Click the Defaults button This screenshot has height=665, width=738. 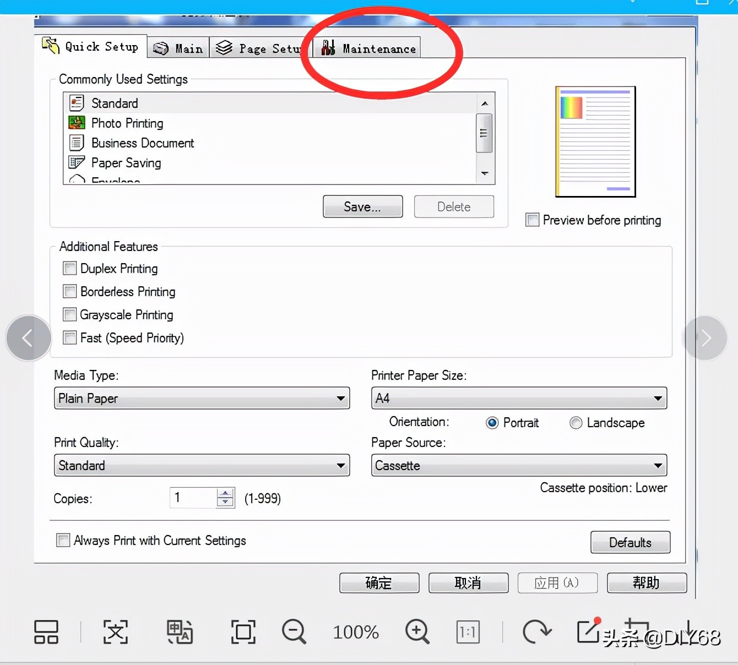click(631, 542)
